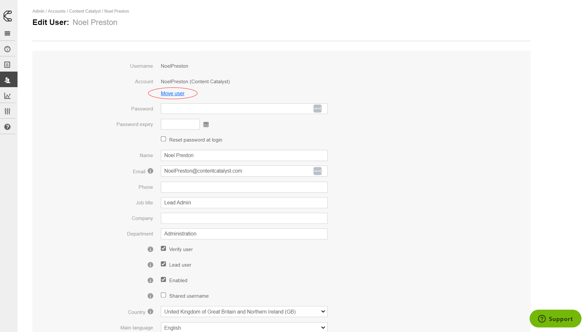The image size is (587, 332).
Task: Toggle the Shared username checkbox
Action: [163, 295]
